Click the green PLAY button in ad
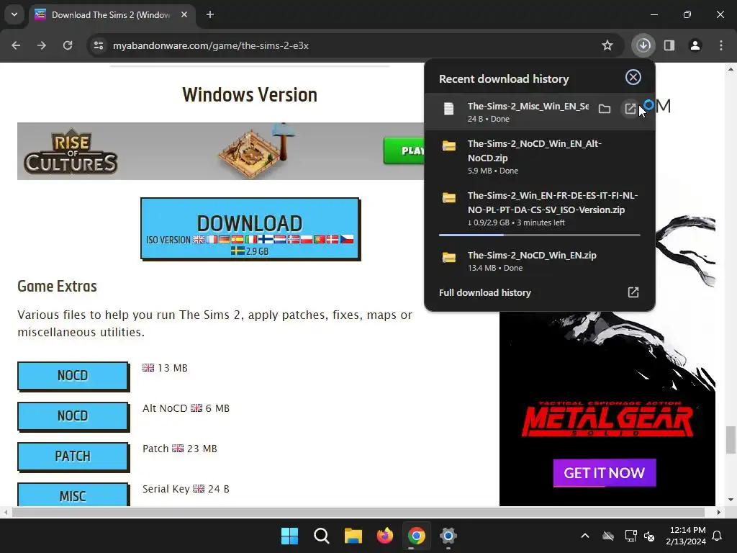The height and width of the screenshot is (553, 737). click(404, 150)
